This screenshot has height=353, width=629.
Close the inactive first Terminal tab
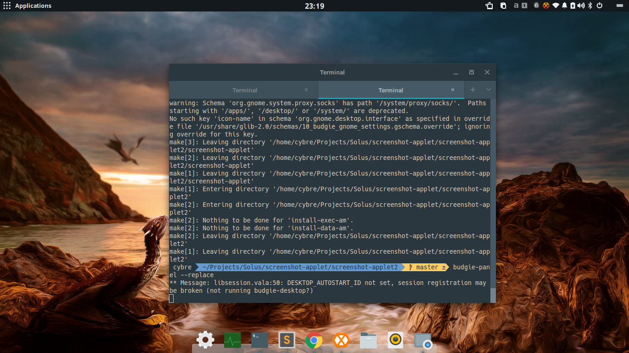[306, 90]
